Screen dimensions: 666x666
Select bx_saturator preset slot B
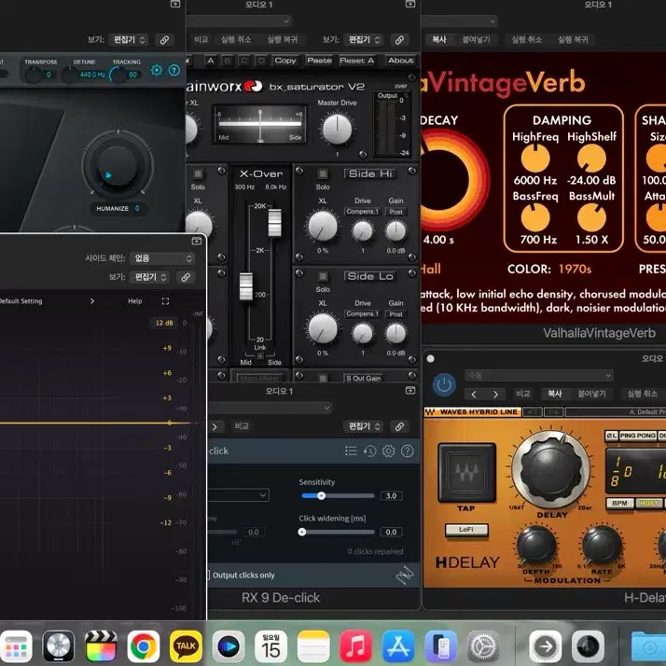[228, 61]
